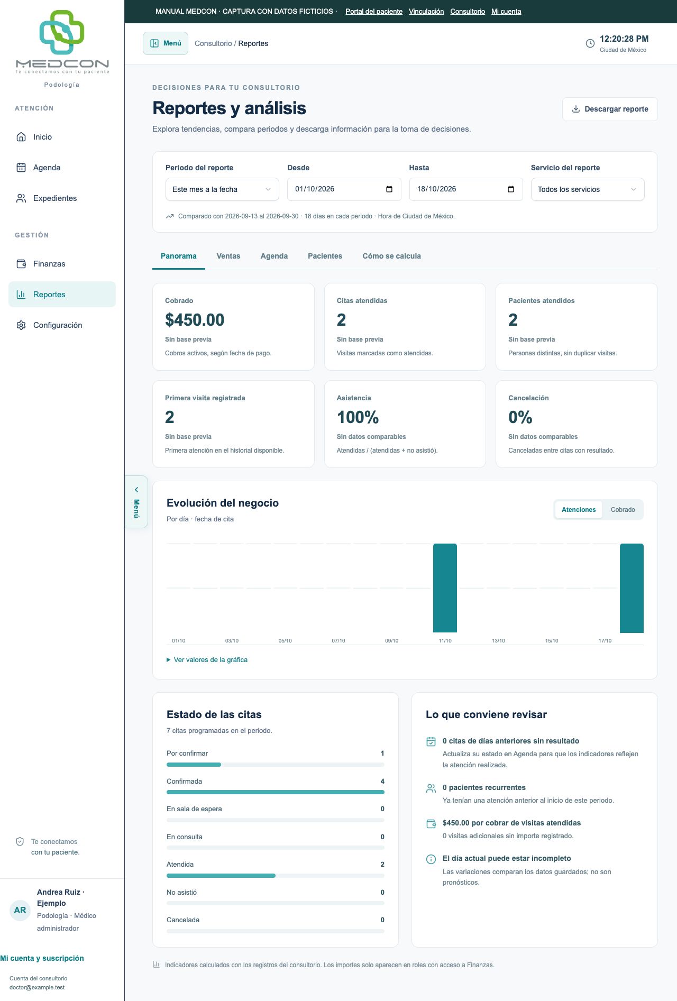
Task: Click Descargar reporte button
Action: pyautogui.click(x=610, y=109)
